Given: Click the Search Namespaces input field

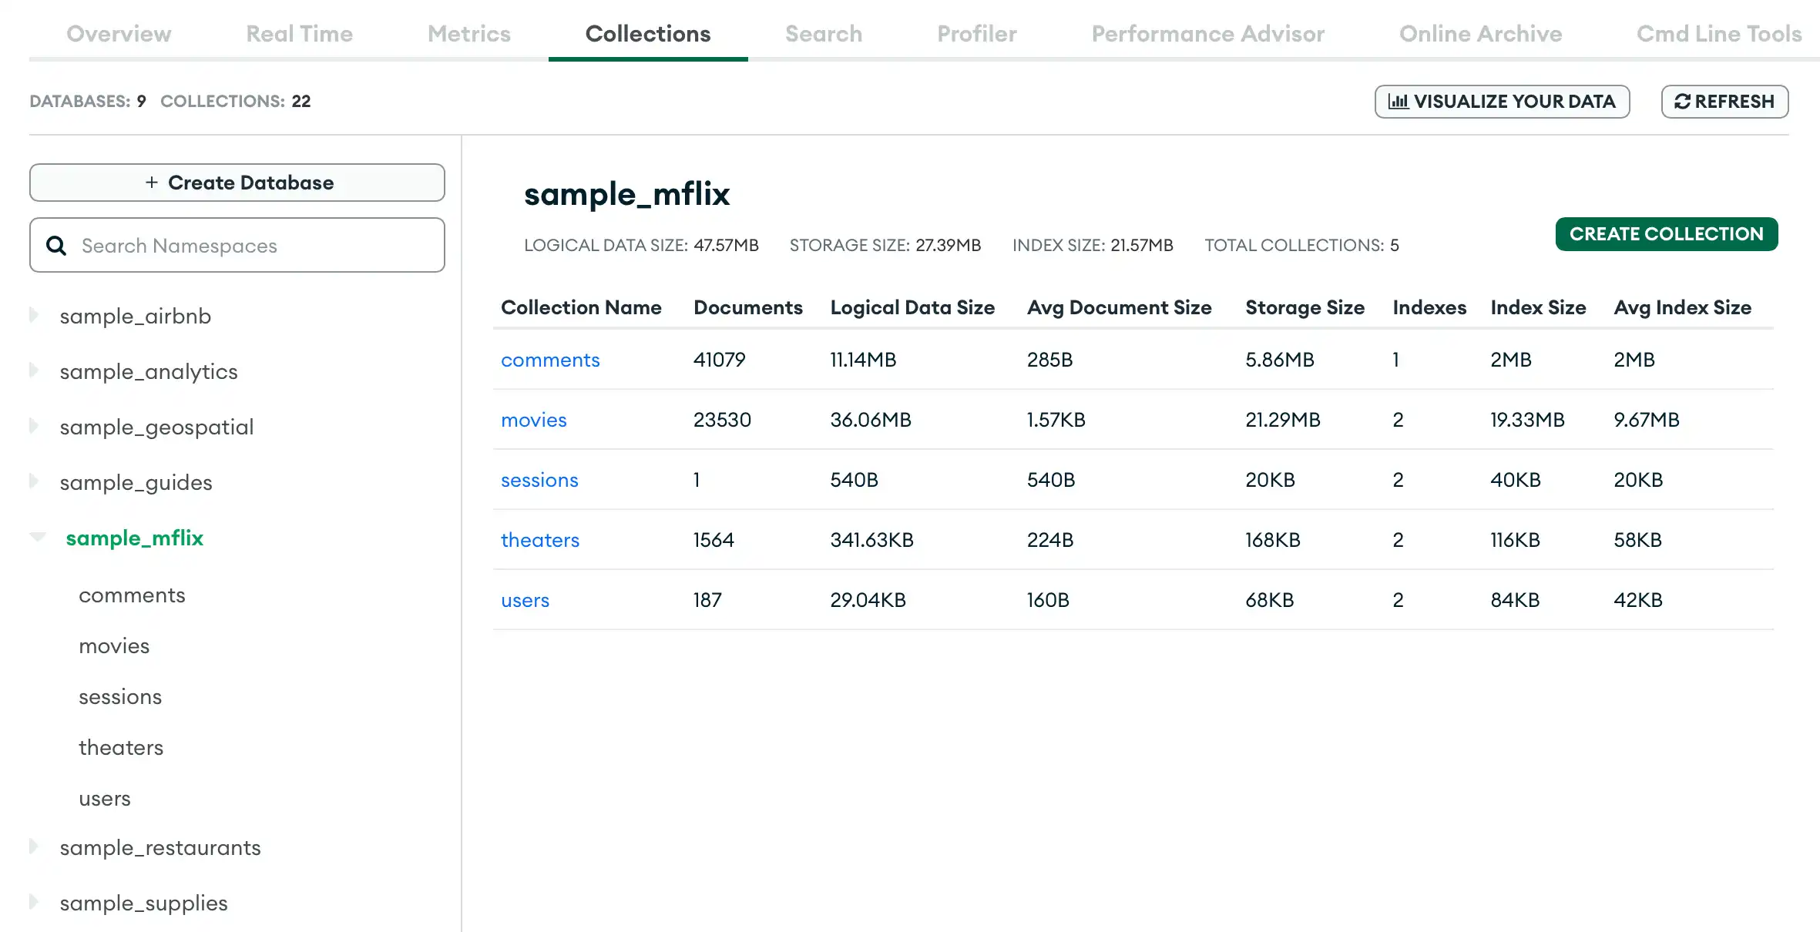Looking at the screenshot, I should pos(237,245).
